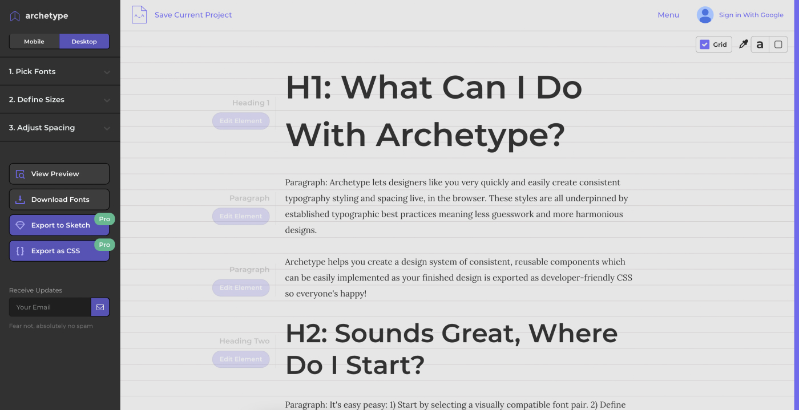The height and width of the screenshot is (410, 799).
Task: Expand the 3. Adjust Spacing section
Action: [x=60, y=128]
